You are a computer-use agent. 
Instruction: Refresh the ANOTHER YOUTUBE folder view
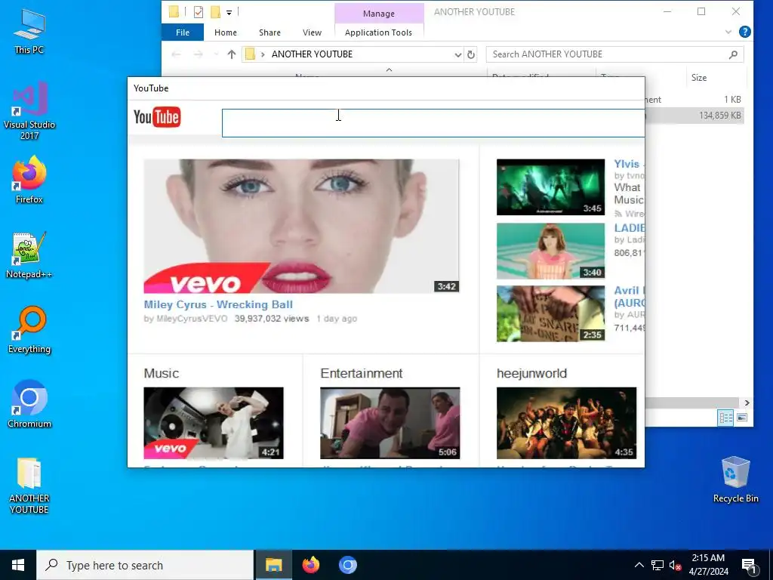click(x=471, y=54)
